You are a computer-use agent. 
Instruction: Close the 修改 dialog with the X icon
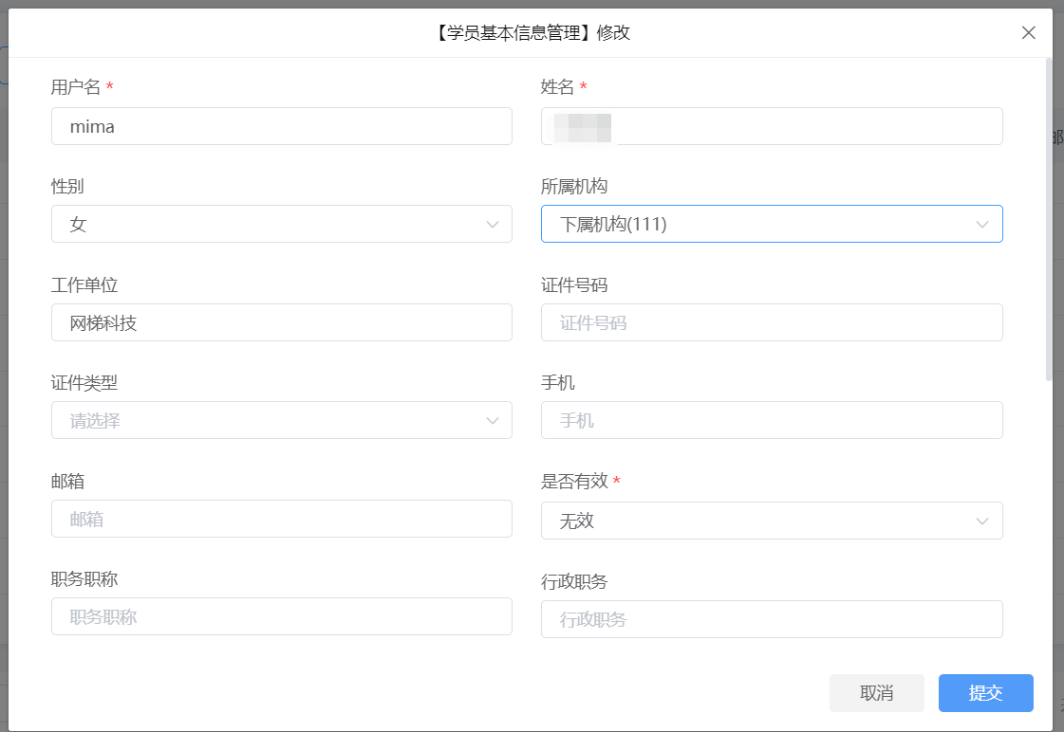pyautogui.click(x=1028, y=32)
